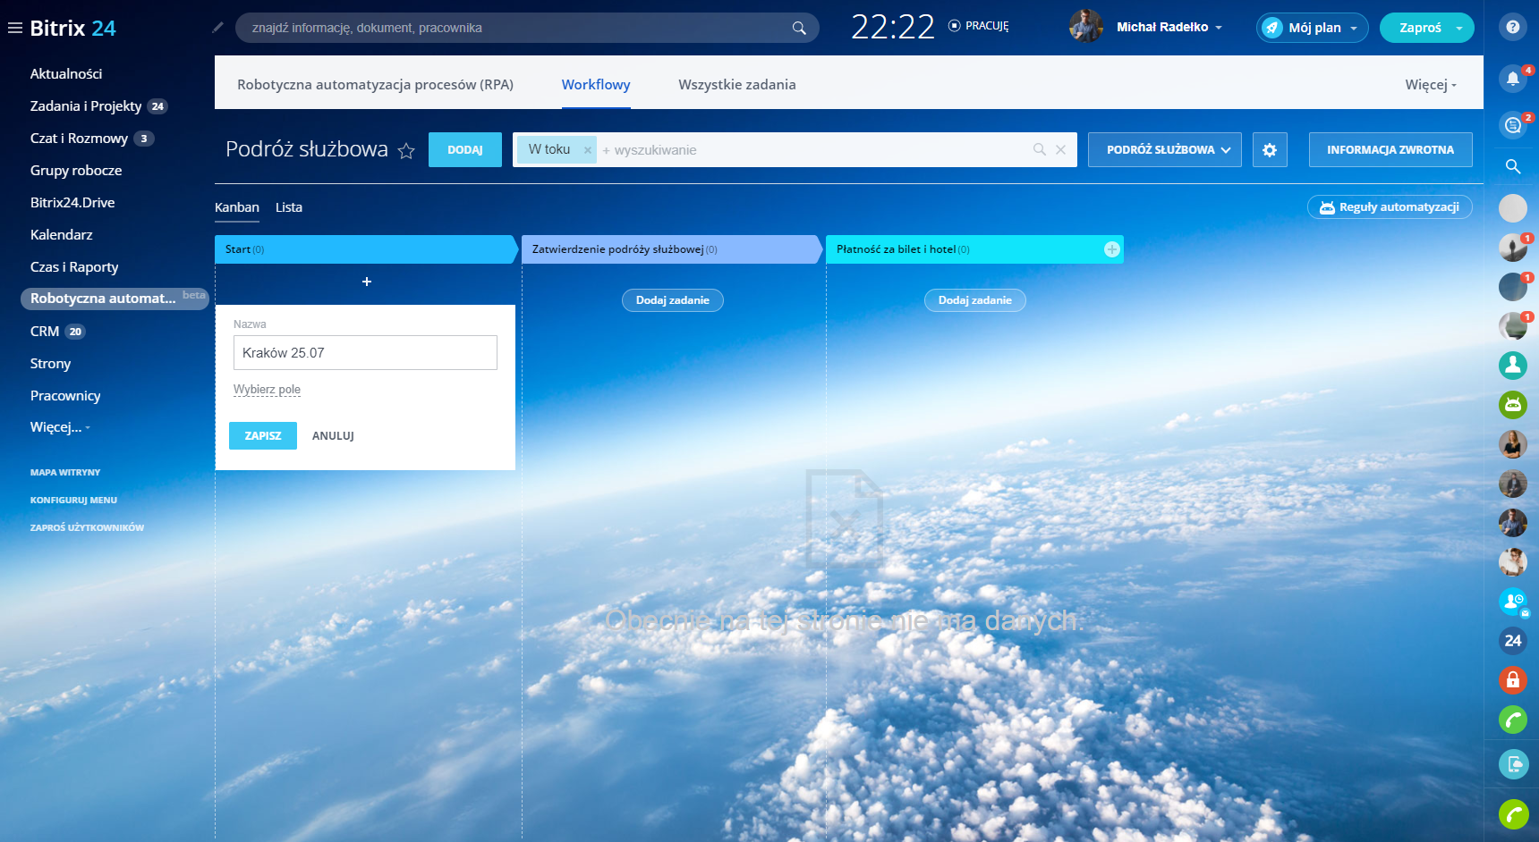Select CRM in the left sidebar
1539x842 pixels.
tap(45, 332)
